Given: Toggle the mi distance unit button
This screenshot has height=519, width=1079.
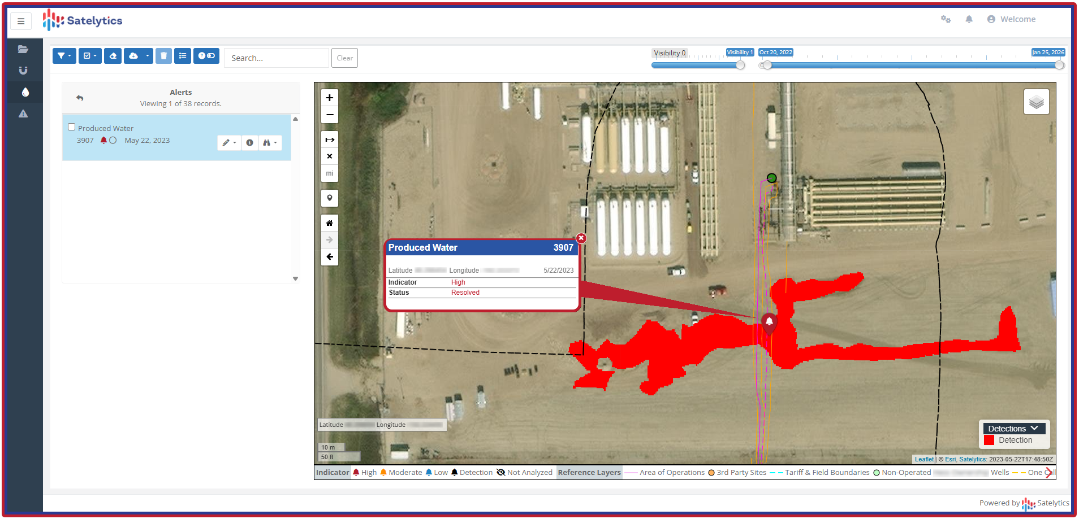Looking at the screenshot, I should 330,173.
